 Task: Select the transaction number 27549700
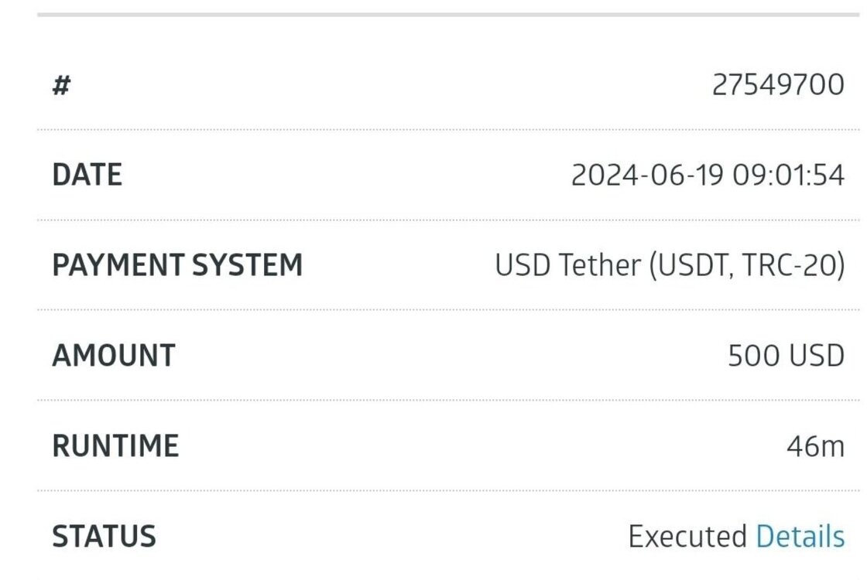pyautogui.click(x=778, y=85)
